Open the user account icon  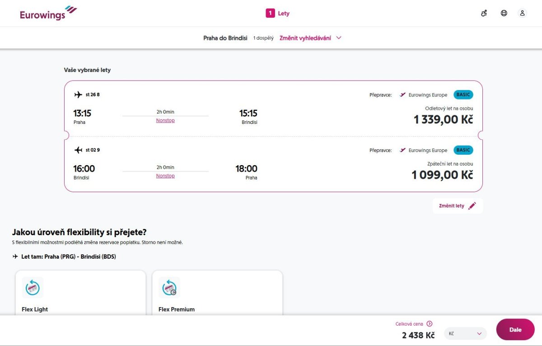coord(523,13)
